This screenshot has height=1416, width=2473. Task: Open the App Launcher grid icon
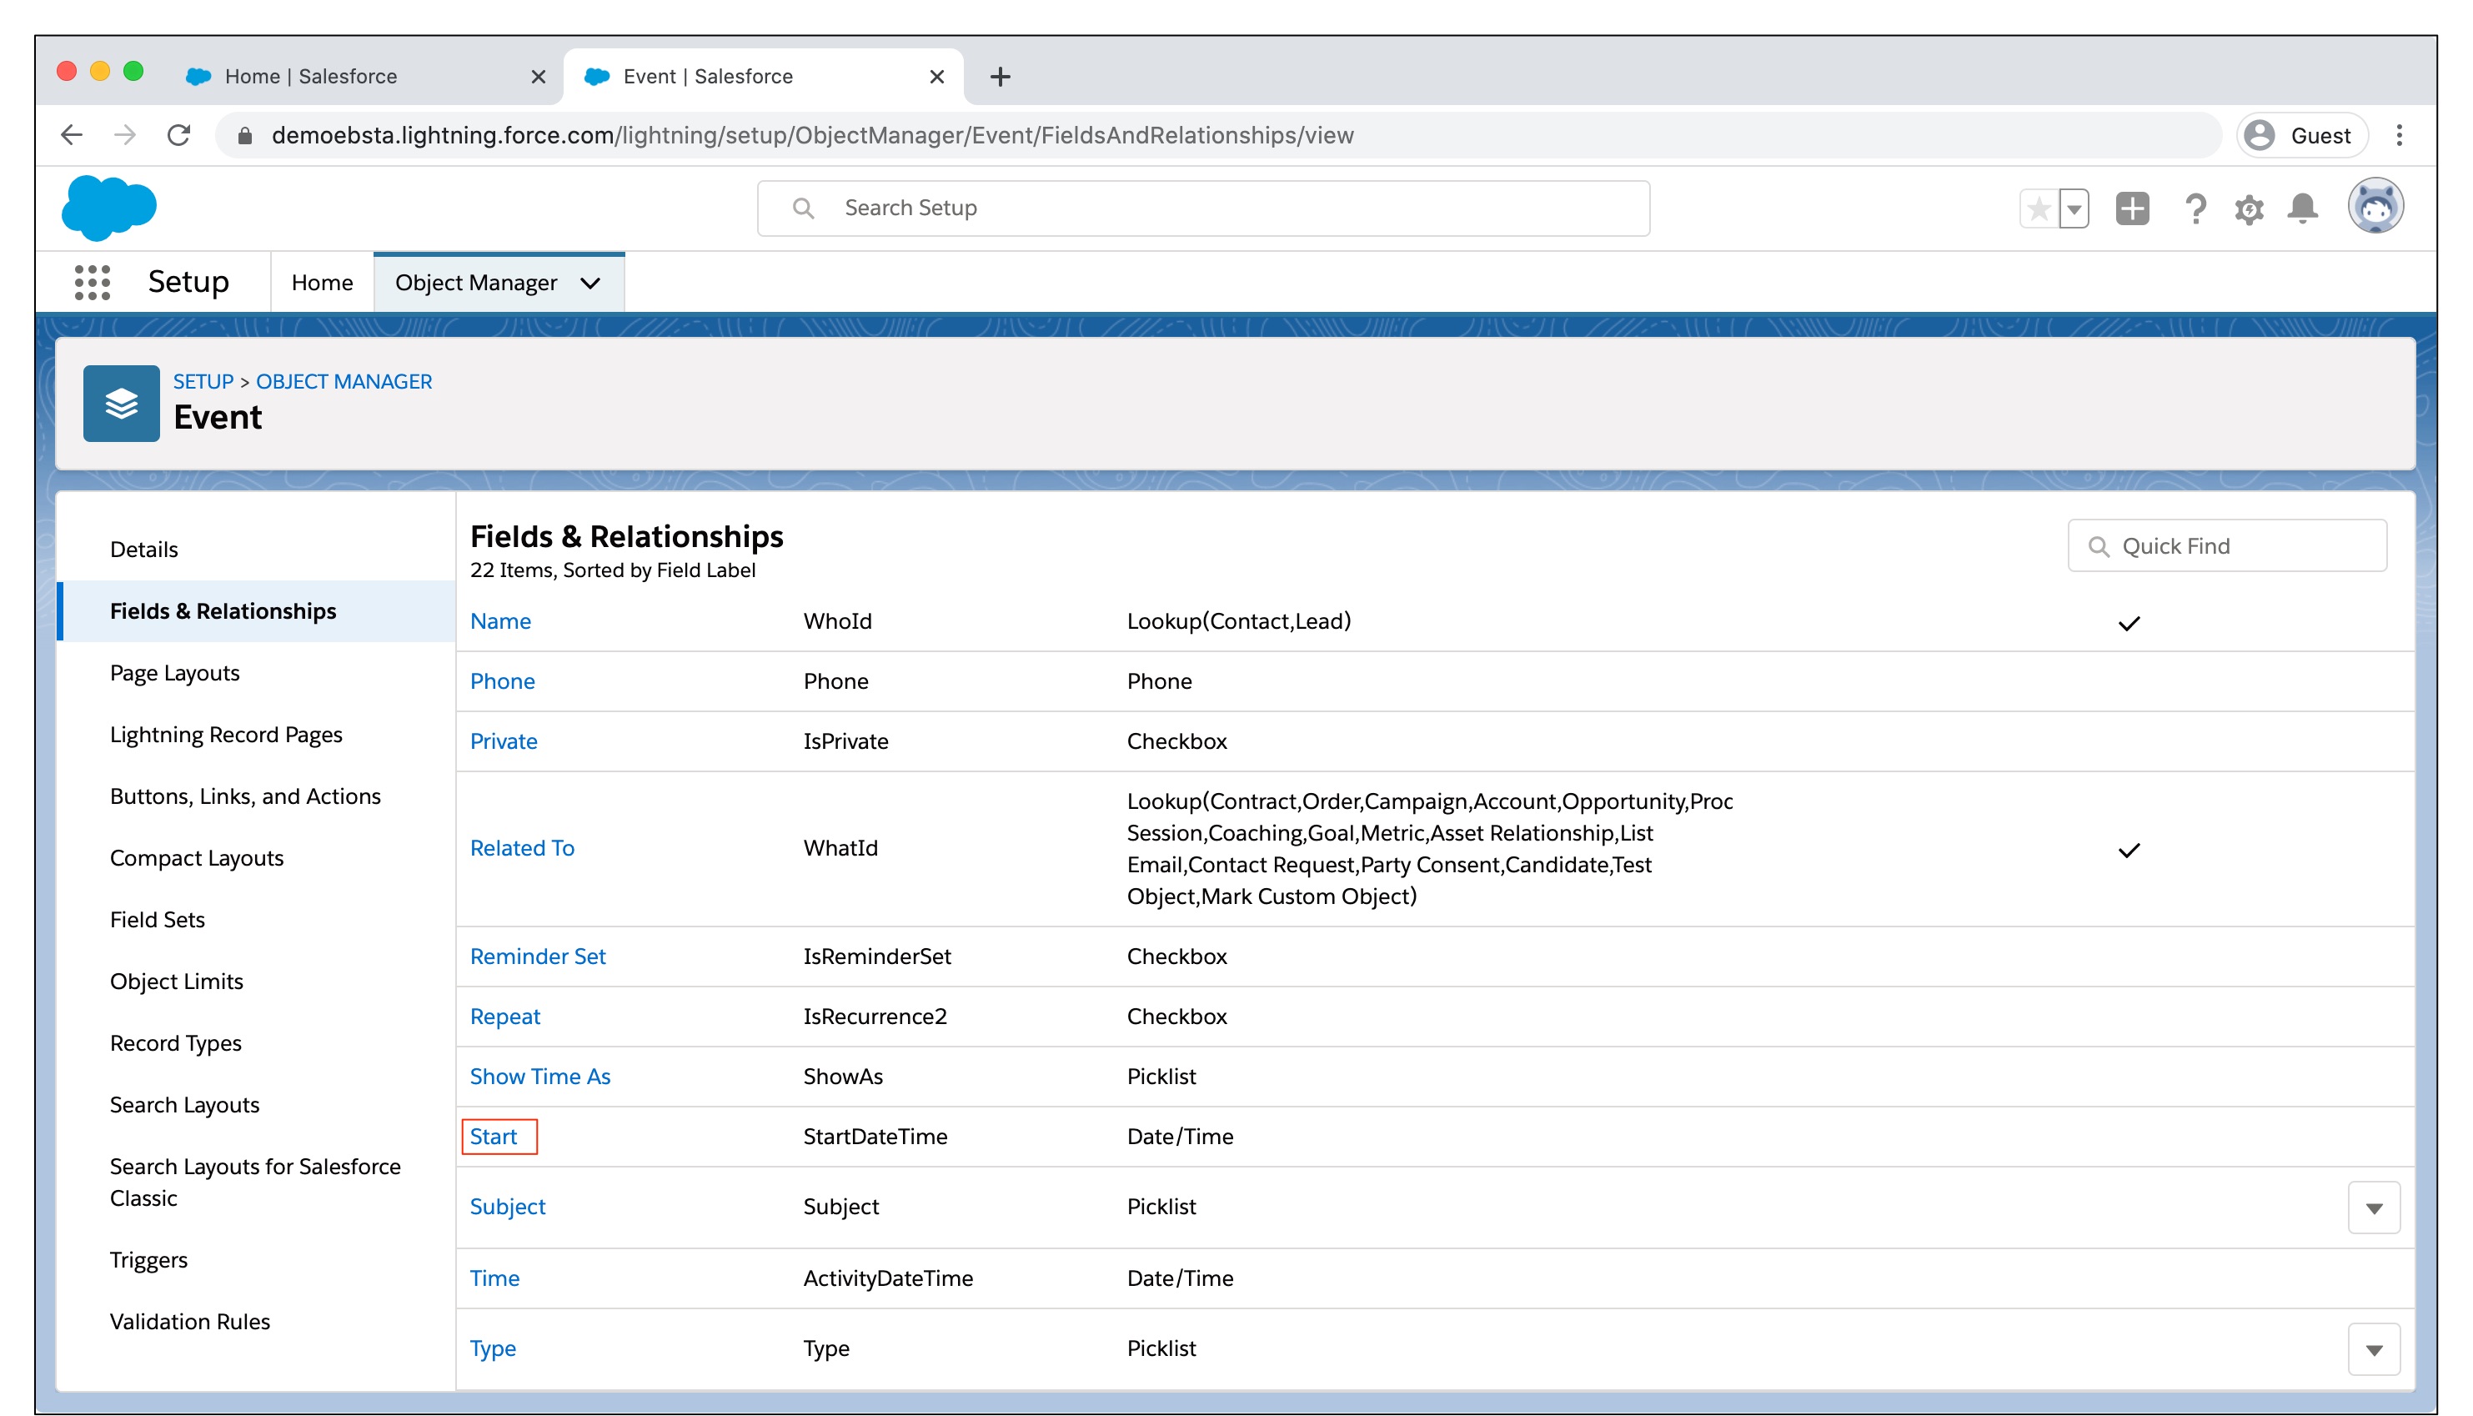click(93, 282)
